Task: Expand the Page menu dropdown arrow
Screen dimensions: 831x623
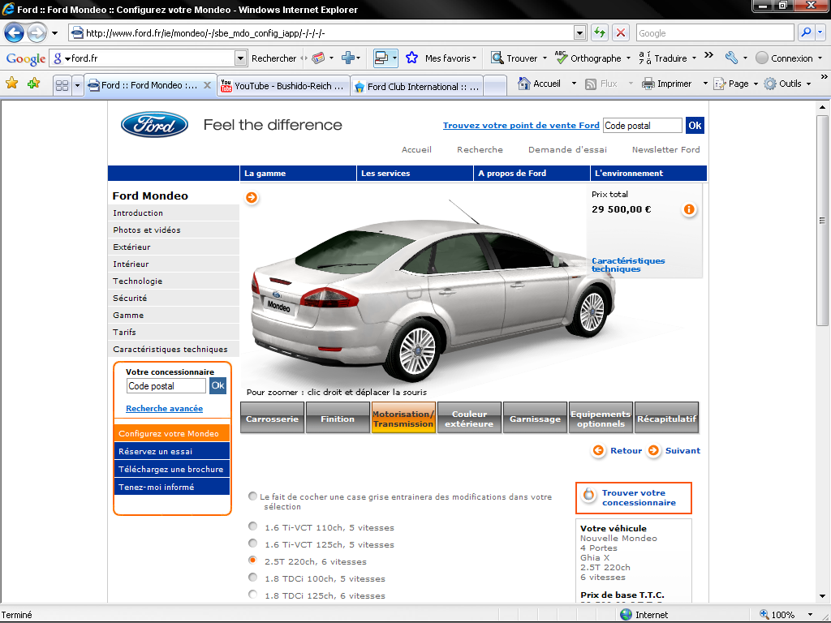Action: (x=756, y=84)
